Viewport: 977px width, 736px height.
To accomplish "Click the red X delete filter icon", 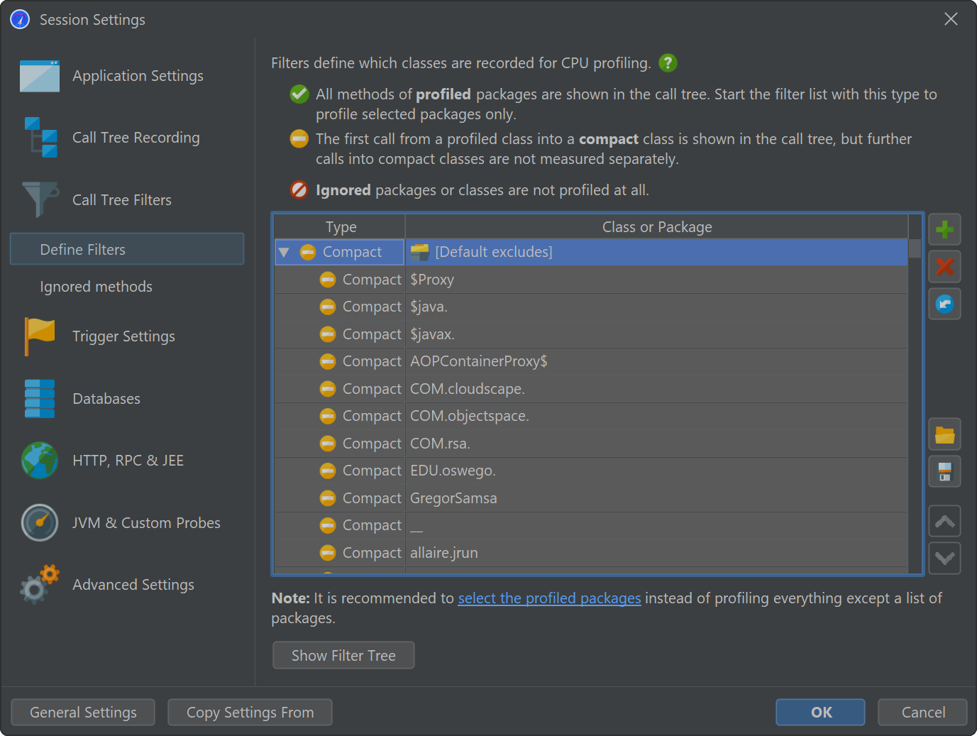I will [x=944, y=267].
